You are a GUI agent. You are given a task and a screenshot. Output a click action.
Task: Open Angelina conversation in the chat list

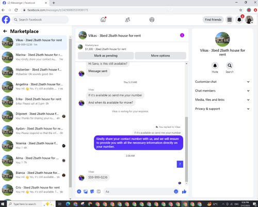coord(34,86)
